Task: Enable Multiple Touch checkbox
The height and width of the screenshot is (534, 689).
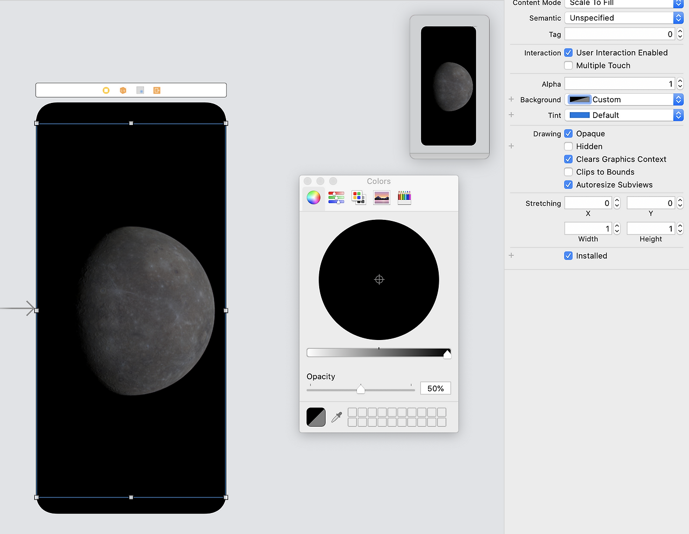Action: point(568,66)
